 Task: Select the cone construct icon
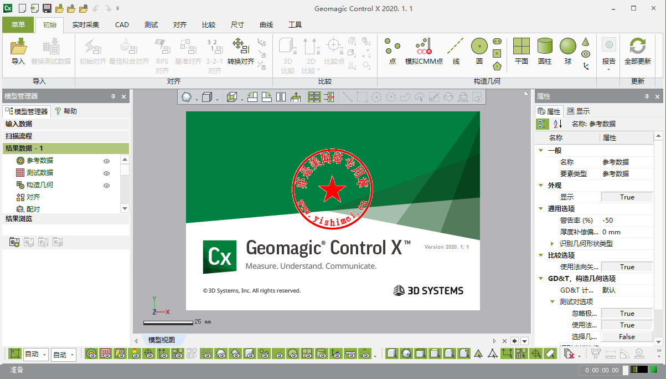coord(586,42)
